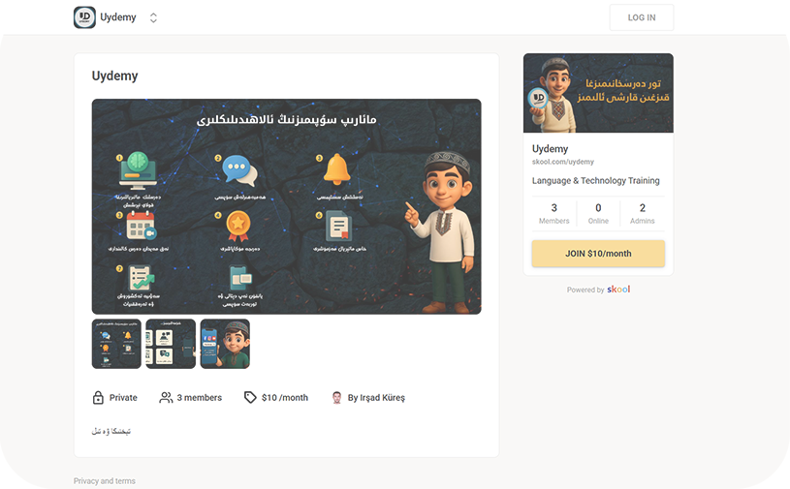The width and height of the screenshot is (790, 489).
Task: Click the Admins count in sidebar
Action: pos(643,213)
